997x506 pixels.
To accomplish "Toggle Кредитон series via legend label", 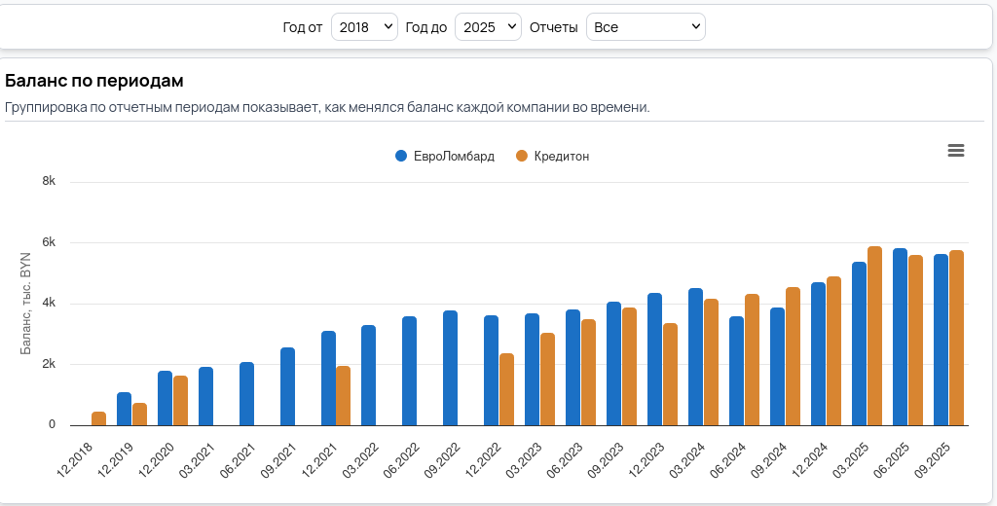I will coord(561,157).
